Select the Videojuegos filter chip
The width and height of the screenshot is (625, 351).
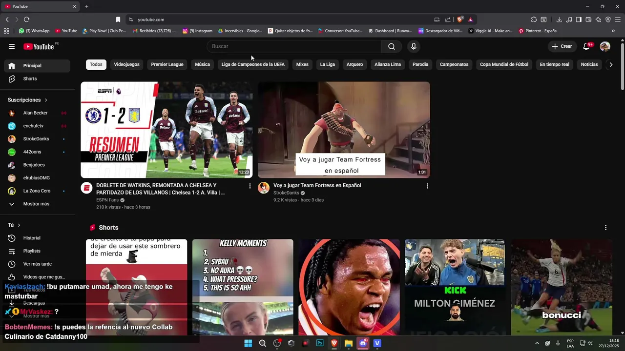(x=126, y=64)
